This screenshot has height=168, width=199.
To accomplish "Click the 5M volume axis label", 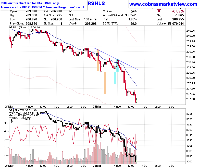I will (6, 123).
